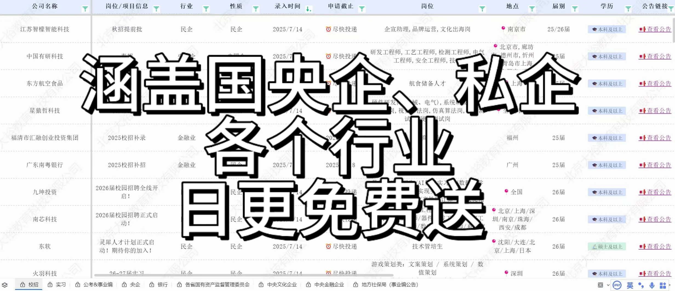Open the filter on the 性质 column
The height and width of the screenshot is (291, 675).
click(x=256, y=9)
